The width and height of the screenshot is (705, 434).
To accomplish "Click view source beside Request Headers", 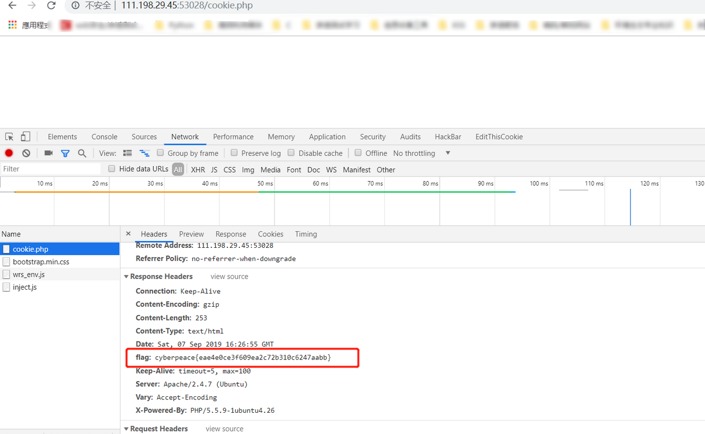I will click(224, 429).
